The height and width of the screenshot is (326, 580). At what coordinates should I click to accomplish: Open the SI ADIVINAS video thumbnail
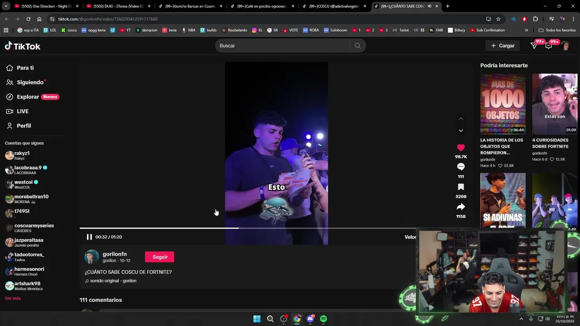coord(503,200)
